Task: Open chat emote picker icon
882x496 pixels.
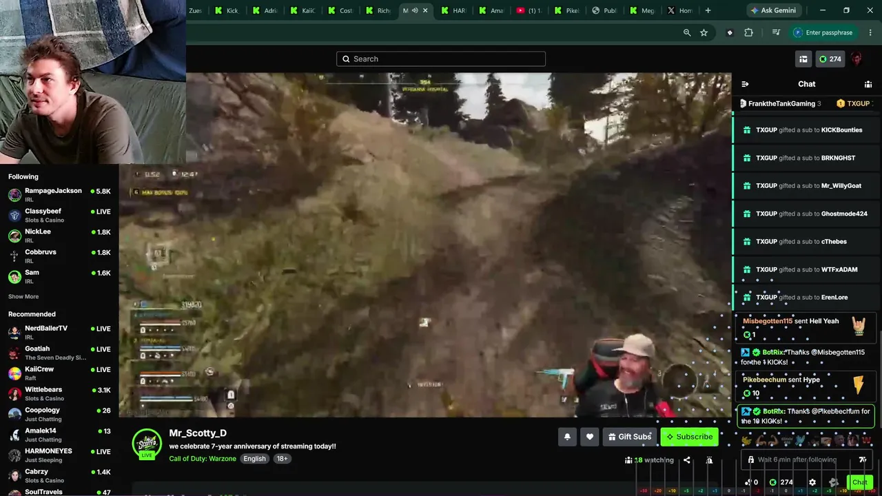Action: coord(863,460)
